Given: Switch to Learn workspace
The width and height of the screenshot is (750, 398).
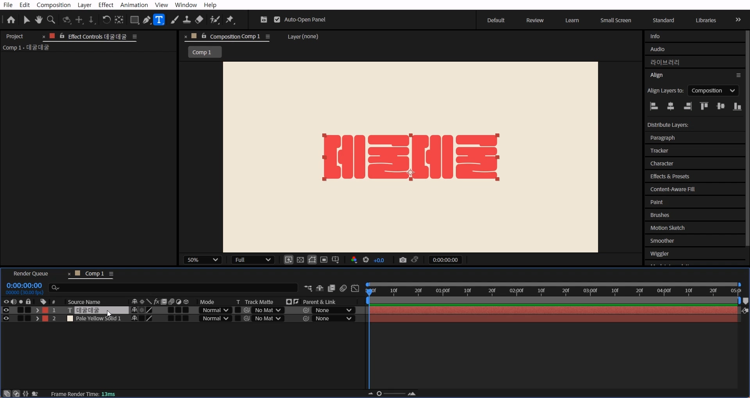Looking at the screenshot, I should point(572,20).
